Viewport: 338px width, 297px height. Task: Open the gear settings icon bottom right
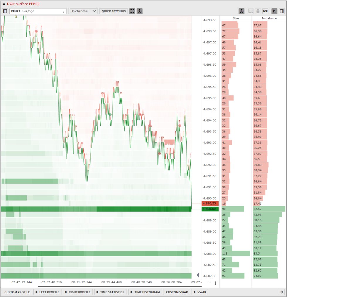282,292
